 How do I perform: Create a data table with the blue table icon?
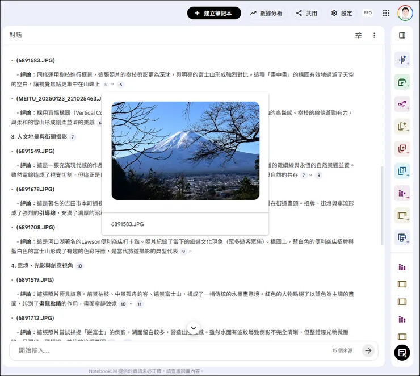pos(402,238)
